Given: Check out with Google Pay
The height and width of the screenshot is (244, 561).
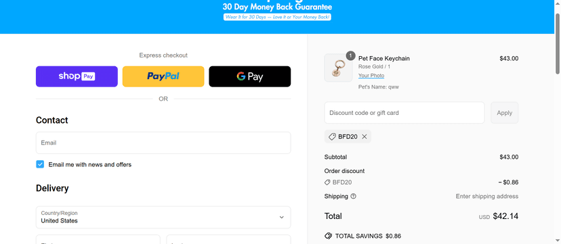Looking at the screenshot, I should point(250,76).
